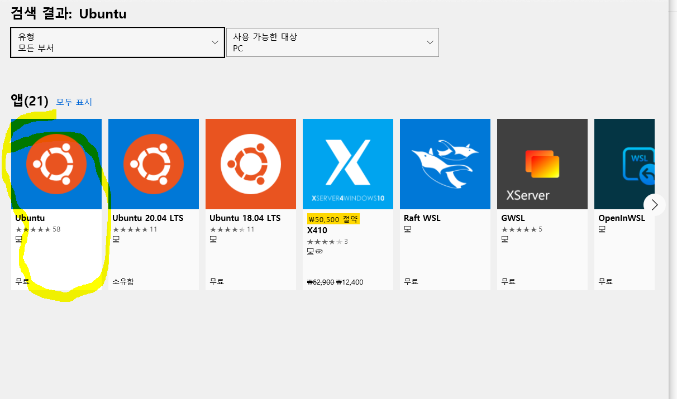The width and height of the screenshot is (677, 399).
Task: Click the Ubuntu 20.04 LTS title text
Action: click(x=148, y=218)
